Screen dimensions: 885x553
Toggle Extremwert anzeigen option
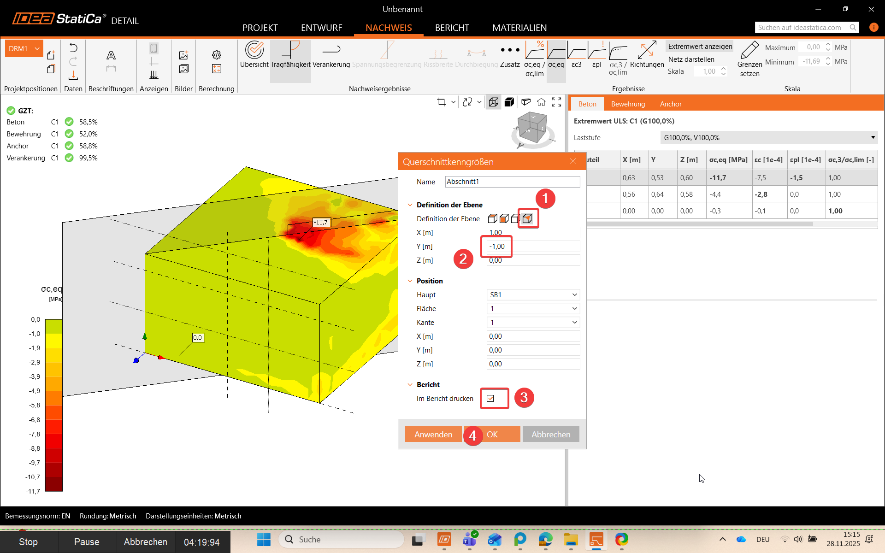point(700,47)
